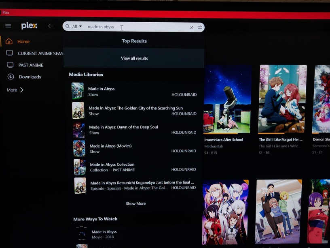Click HOLOUNRAID label on Made in Abyss Collection row

[x=184, y=169]
